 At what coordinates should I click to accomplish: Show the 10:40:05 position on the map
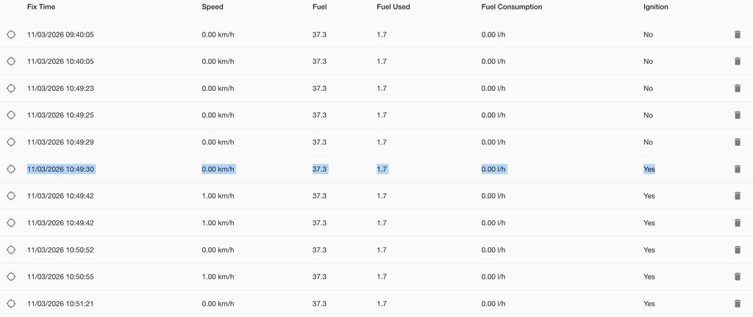11,62
